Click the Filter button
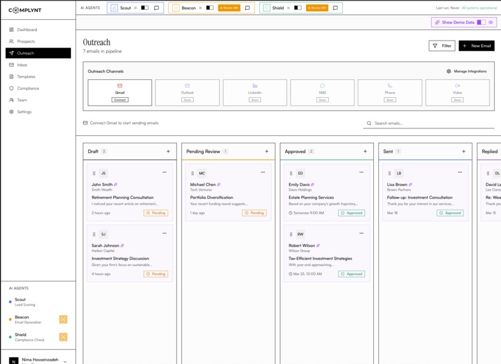The height and width of the screenshot is (364, 501). point(442,46)
